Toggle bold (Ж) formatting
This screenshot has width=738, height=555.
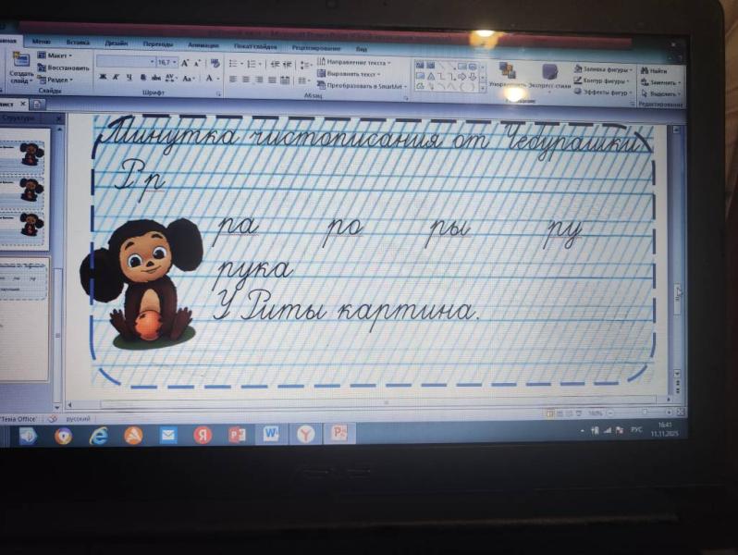pos(103,78)
